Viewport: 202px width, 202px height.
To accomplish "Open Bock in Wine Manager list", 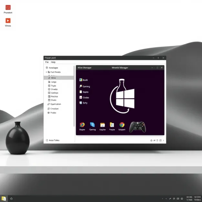I will [84, 80].
